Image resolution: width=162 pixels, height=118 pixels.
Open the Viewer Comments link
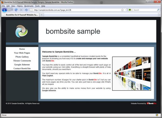22,61
